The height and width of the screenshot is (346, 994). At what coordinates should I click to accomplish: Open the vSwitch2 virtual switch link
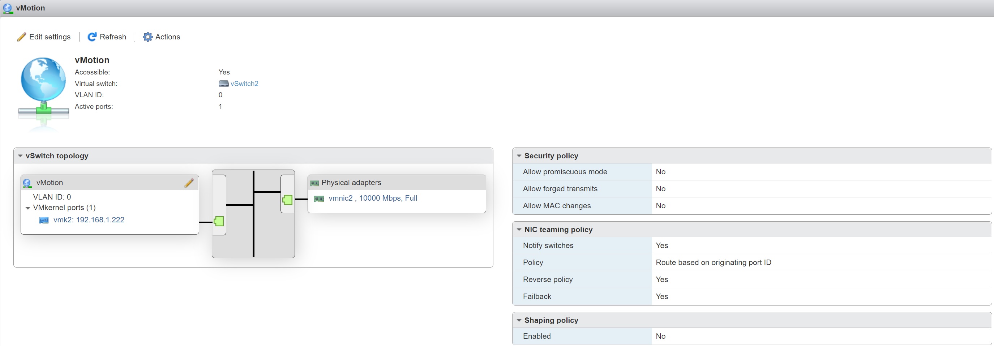click(244, 84)
